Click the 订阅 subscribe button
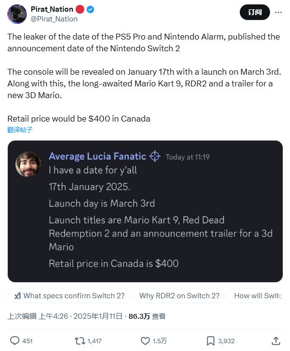 (x=255, y=12)
